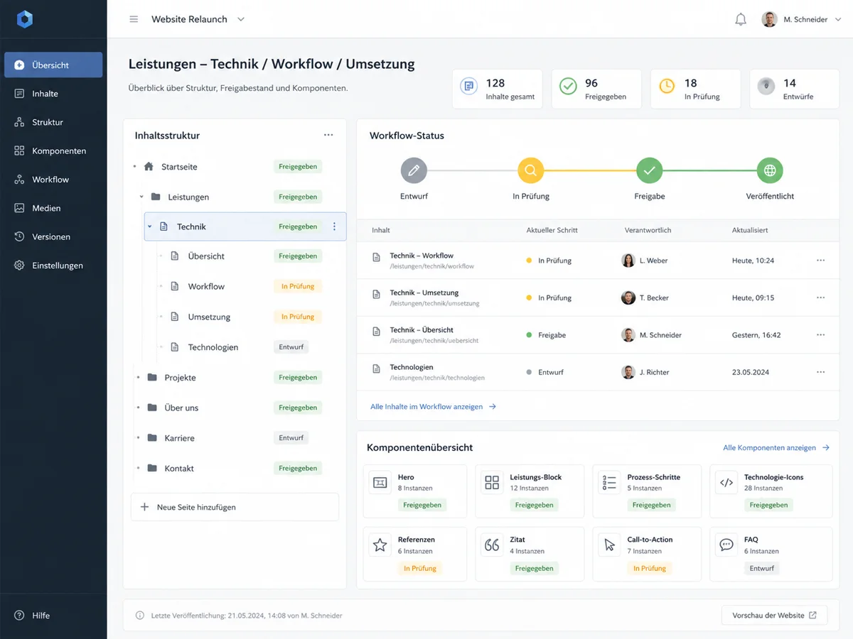The width and height of the screenshot is (853, 639).
Task: Click the Zitat quote icon
Action: coord(492,545)
